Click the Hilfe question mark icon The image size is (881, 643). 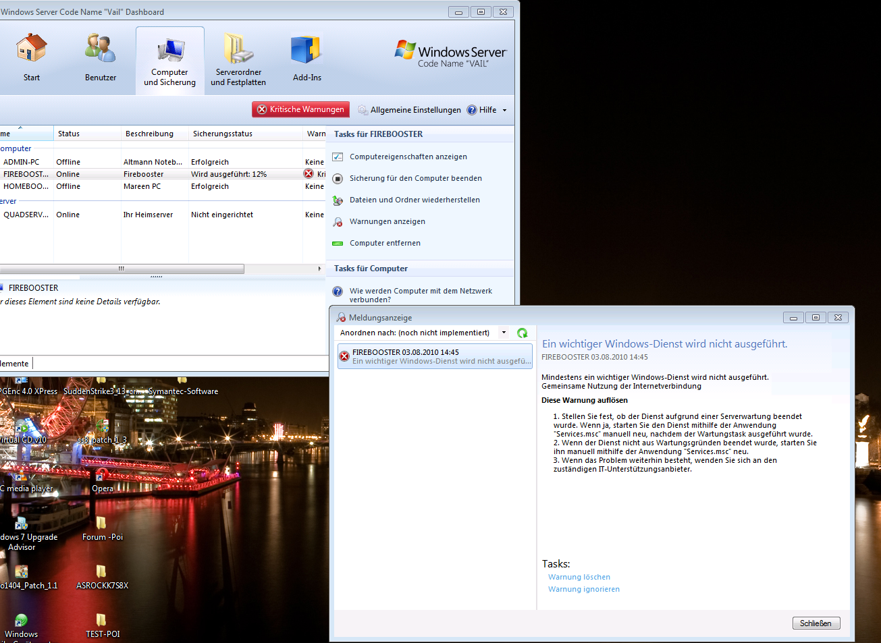472,110
